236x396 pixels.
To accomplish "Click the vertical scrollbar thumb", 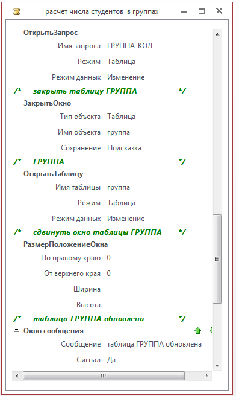I will tap(217, 258).
